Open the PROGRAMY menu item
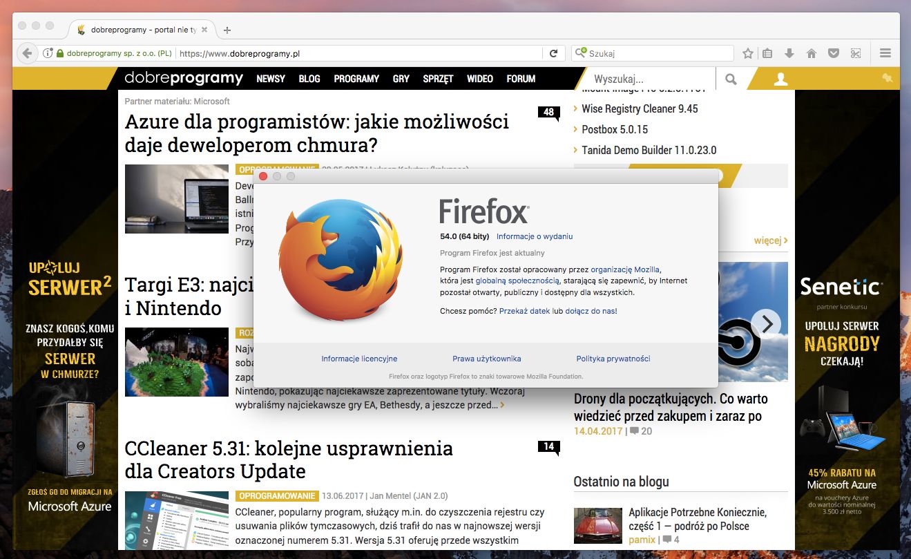911x559 pixels. pyautogui.click(x=356, y=79)
